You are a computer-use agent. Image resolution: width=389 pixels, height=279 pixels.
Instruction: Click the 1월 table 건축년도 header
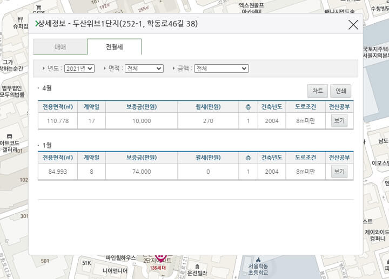(x=272, y=158)
